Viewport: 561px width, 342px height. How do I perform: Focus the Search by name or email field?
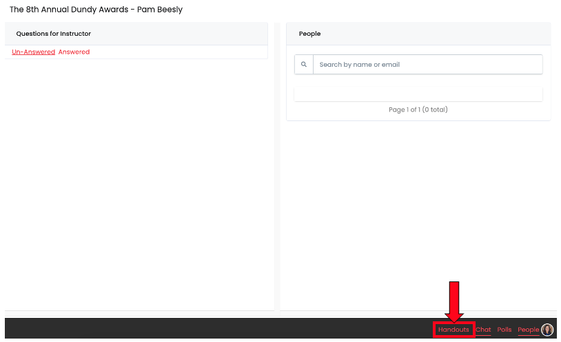tap(427, 64)
